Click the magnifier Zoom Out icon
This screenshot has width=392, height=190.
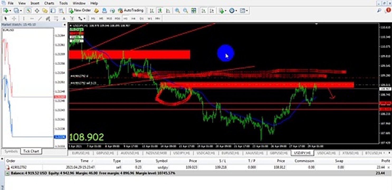coord(185,11)
